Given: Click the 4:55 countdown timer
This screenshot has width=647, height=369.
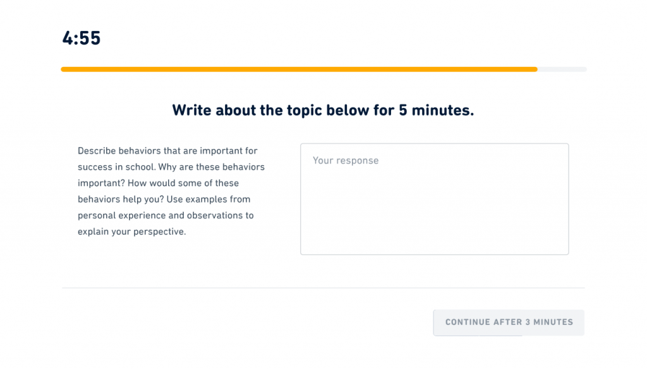Looking at the screenshot, I should 82,38.
